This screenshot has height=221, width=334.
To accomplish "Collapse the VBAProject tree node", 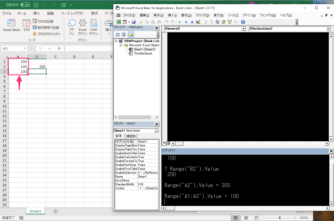I will click(x=116, y=41).
